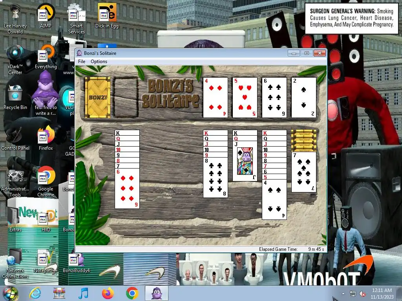
Task: Select the 6 of clubs foundation card
Action: (274, 98)
